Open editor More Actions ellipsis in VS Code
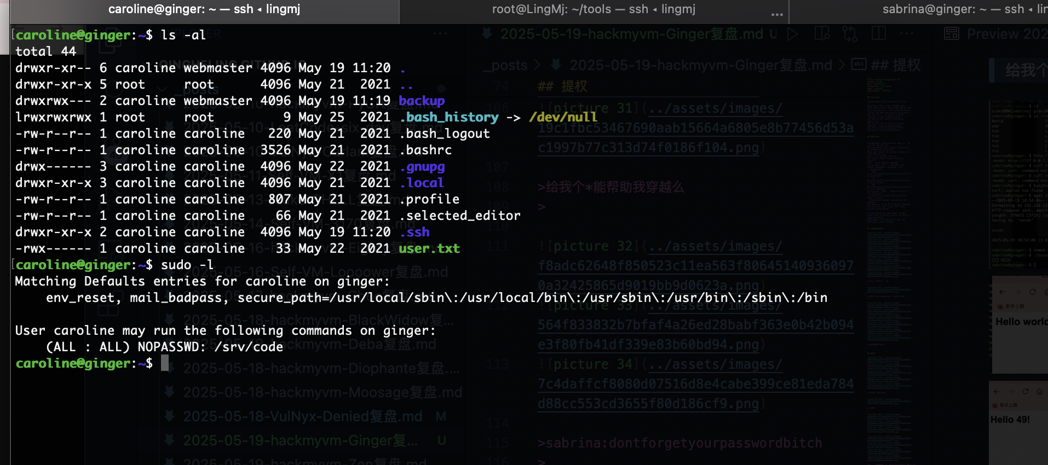 [907, 34]
